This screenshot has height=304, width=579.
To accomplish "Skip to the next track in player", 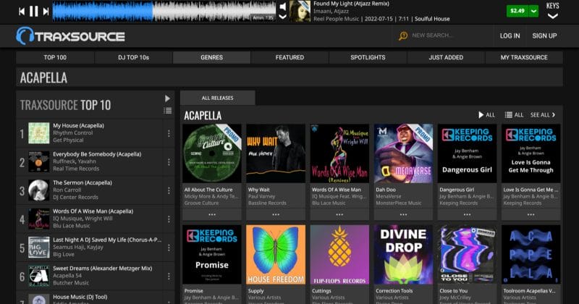I will coord(46,11).
